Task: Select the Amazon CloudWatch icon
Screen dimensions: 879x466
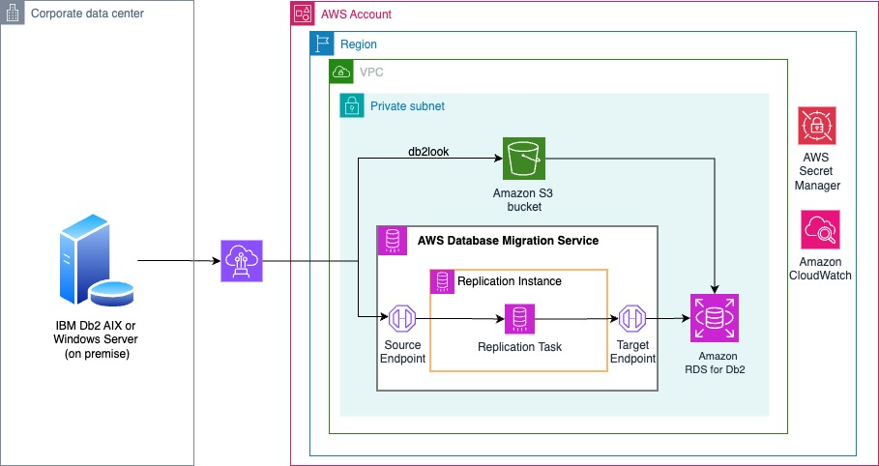Action: [820, 229]
